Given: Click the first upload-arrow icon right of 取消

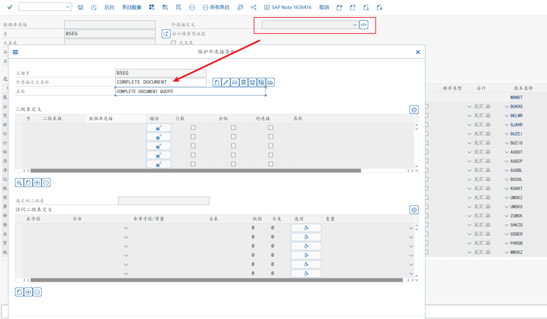Looking at the screenshot, I should click(339, 7).
